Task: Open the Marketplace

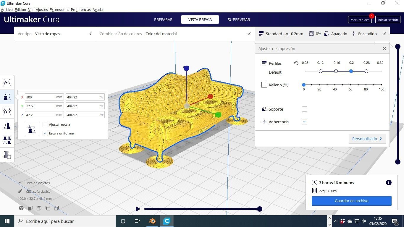Action: pyautogui.click(x=360, y=20)
